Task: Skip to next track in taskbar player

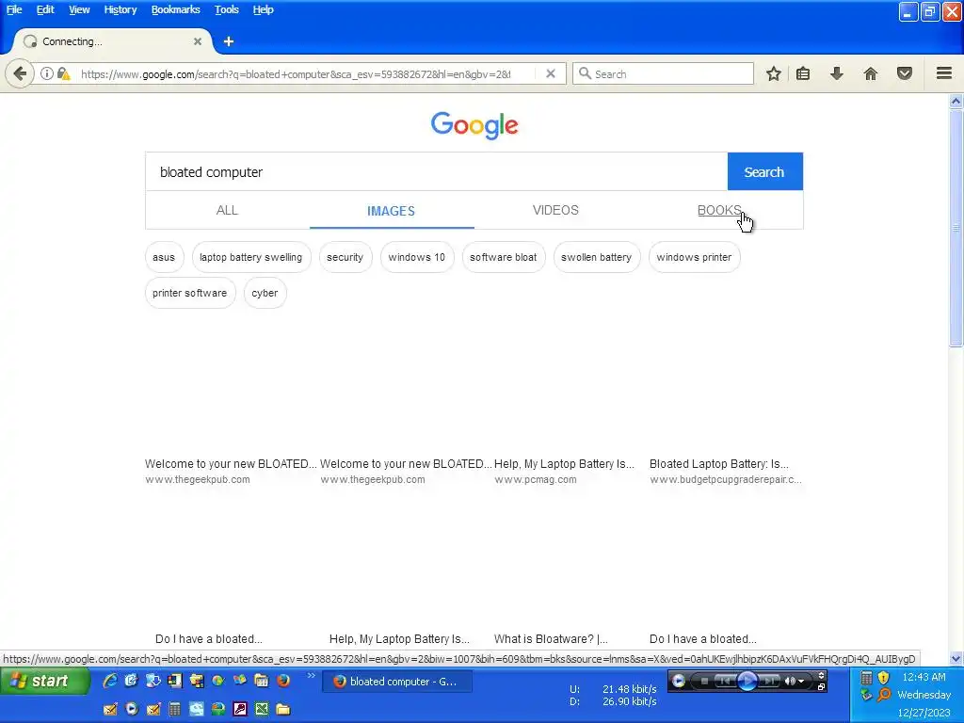Action: [768, 681]
